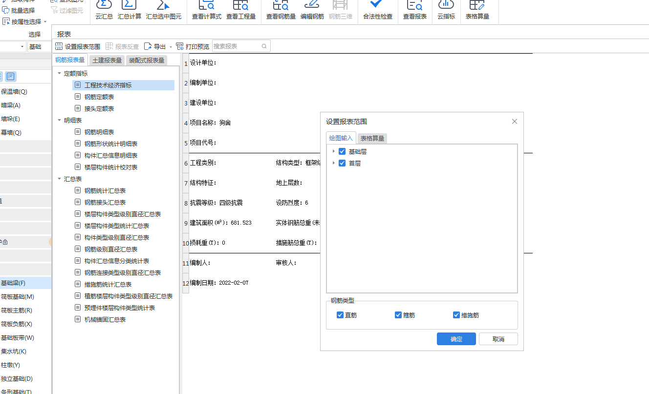Open 按属性选择 dropdown arrow
The height and width of the screenshot is (394, 649).
pyautogui.click(x=45, y=21)
